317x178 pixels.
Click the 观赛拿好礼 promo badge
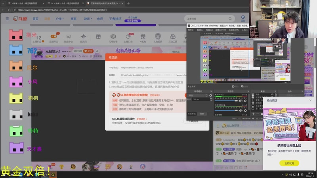pos(133,21)
